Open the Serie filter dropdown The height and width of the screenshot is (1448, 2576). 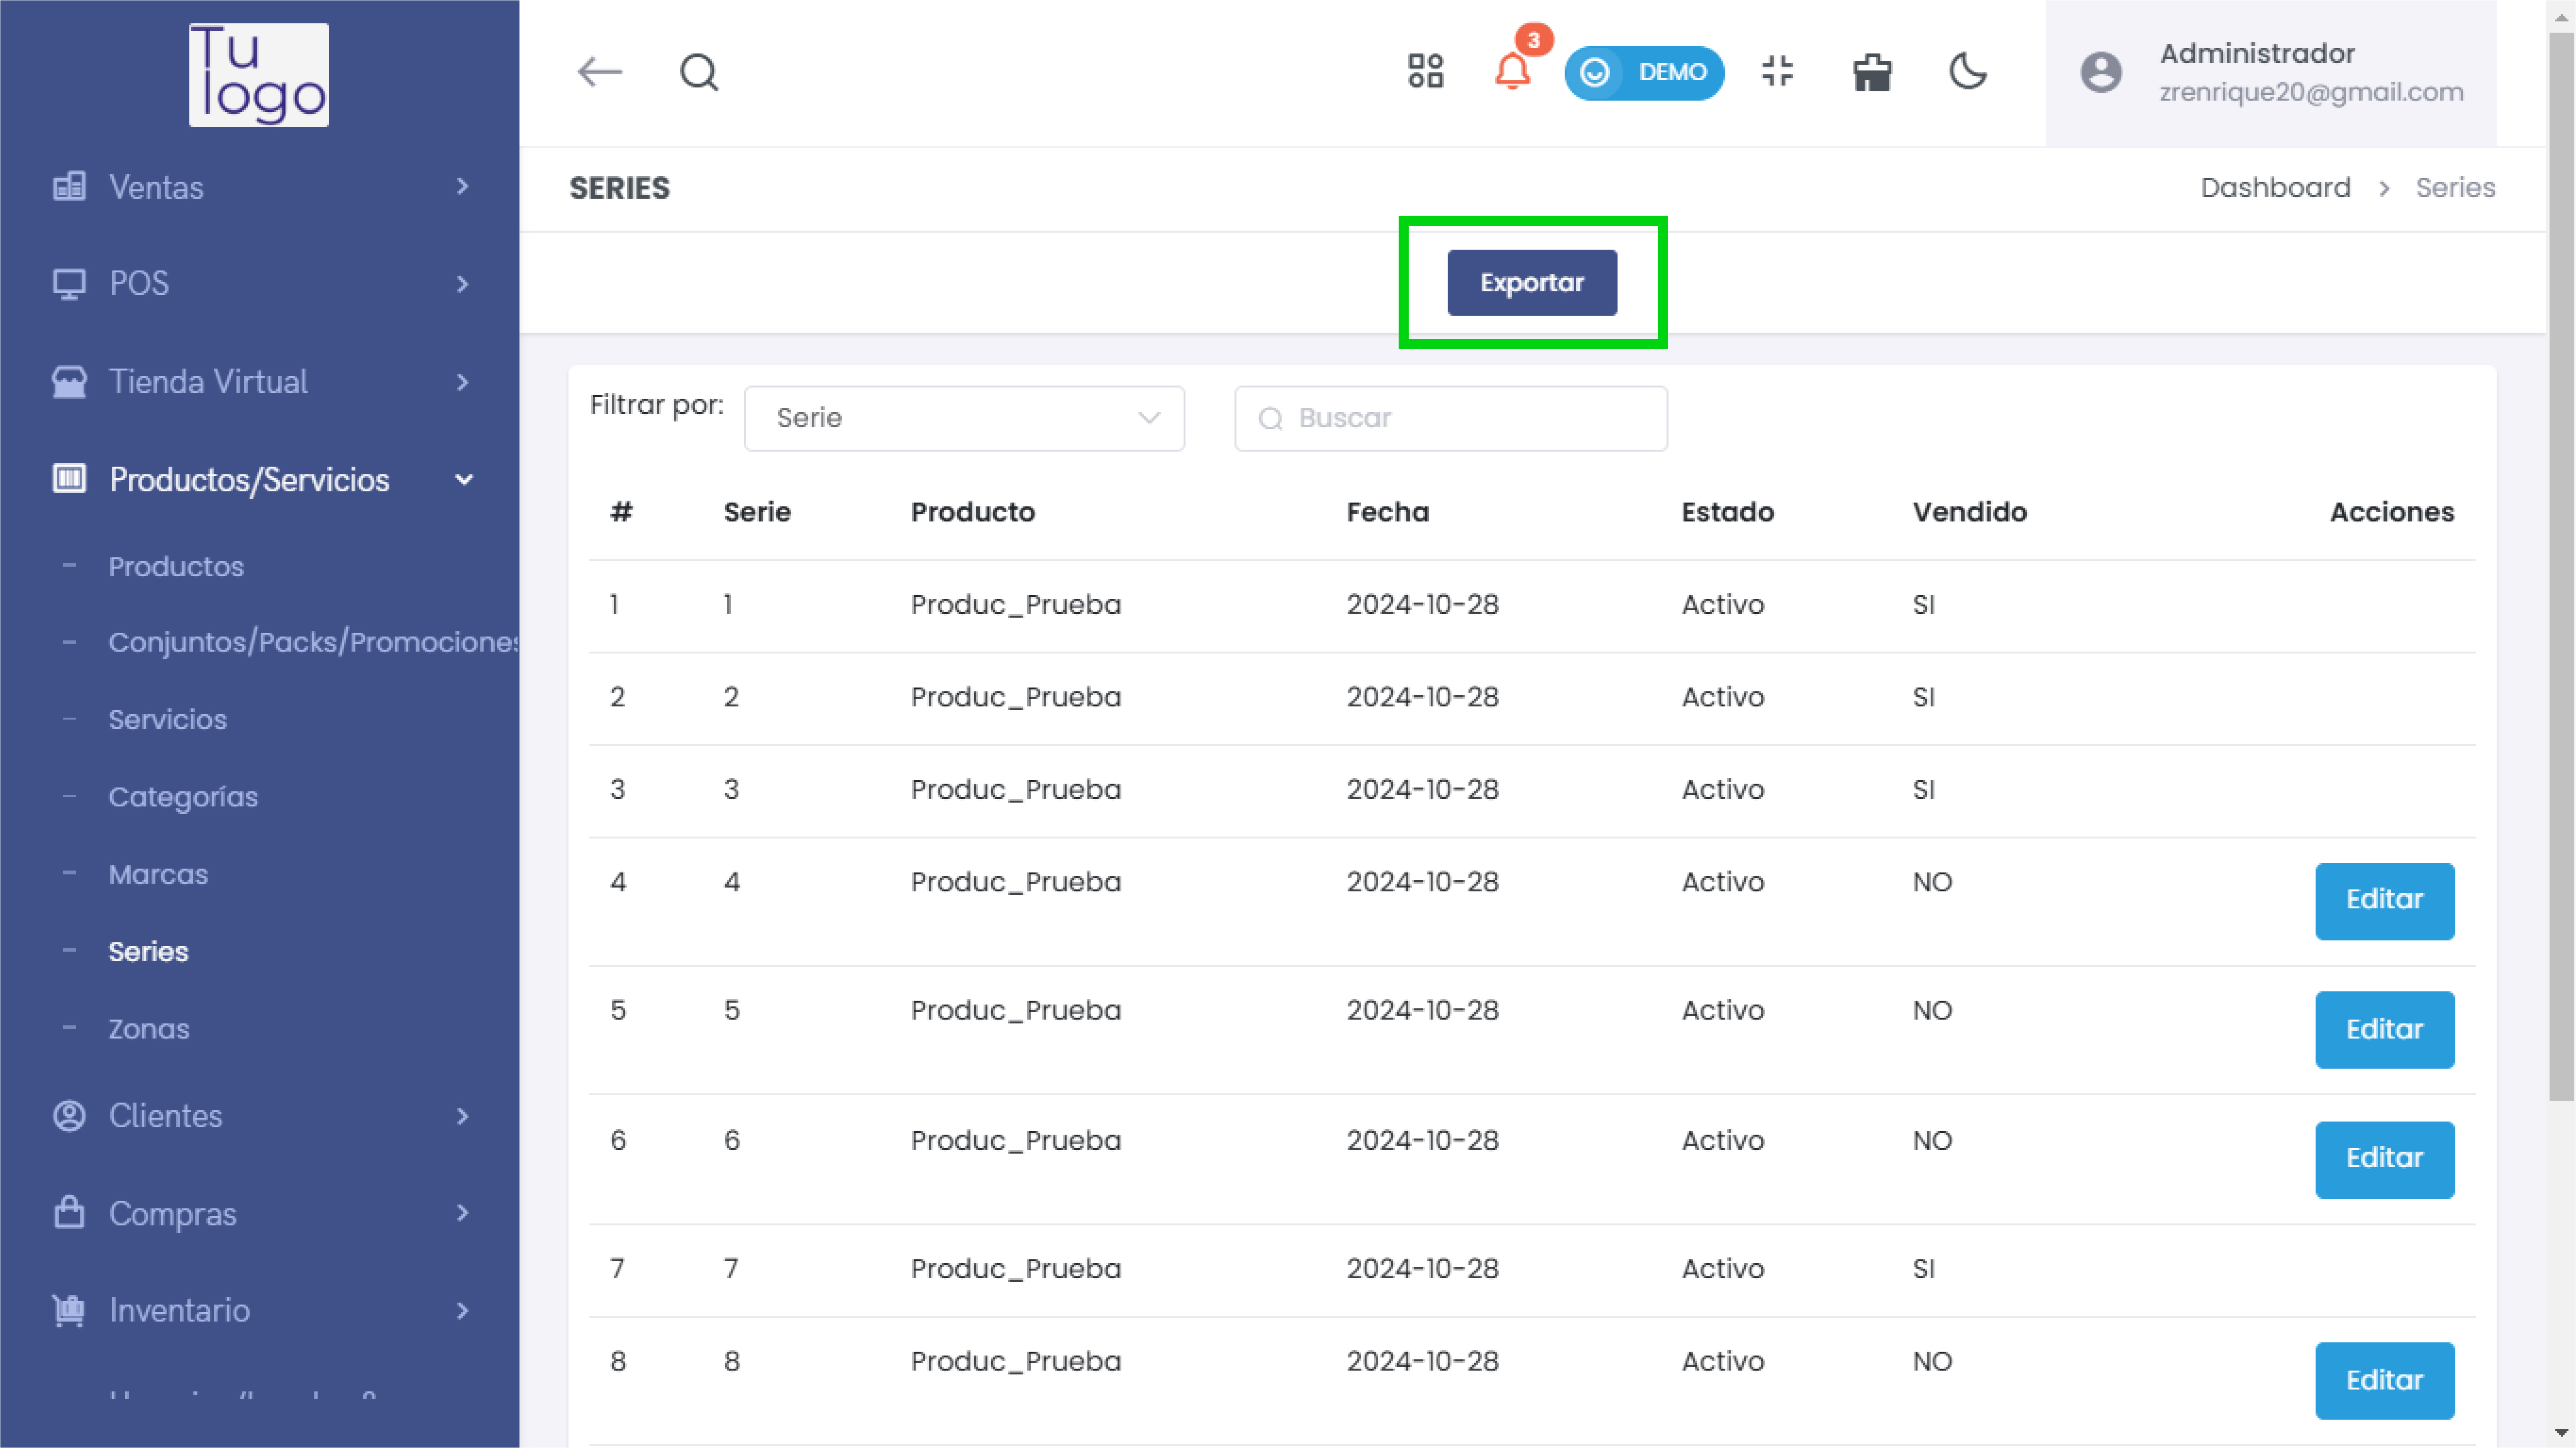964,418
